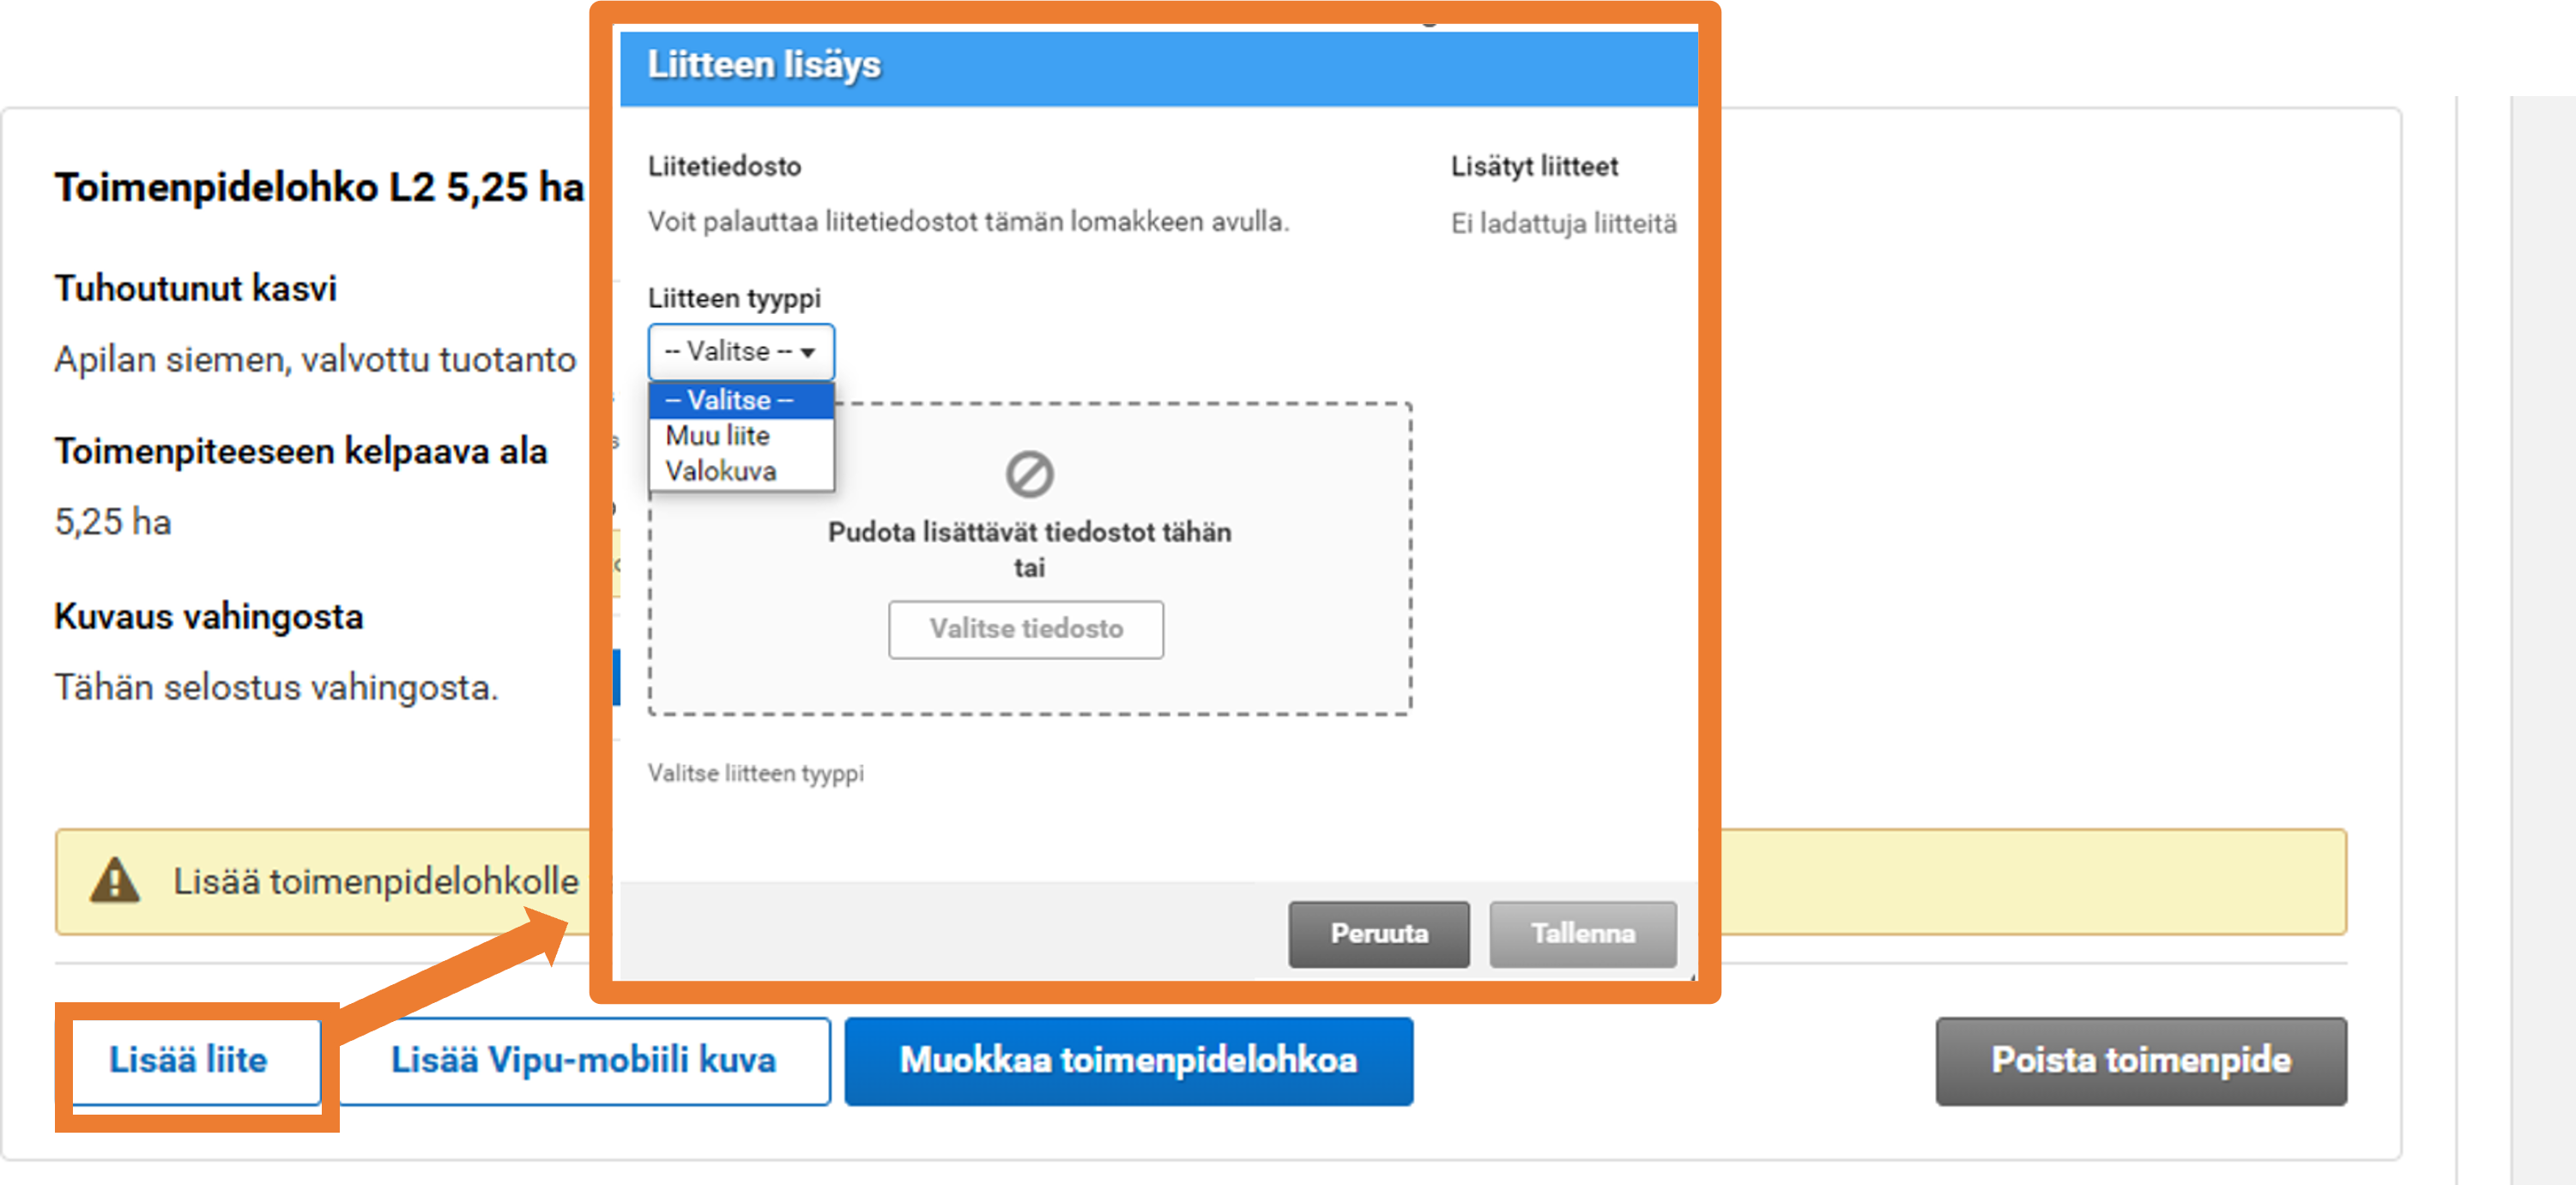Click the prohibited circle icon in drop zone
This screenshot has width=2576, height=1185.
1029,474
